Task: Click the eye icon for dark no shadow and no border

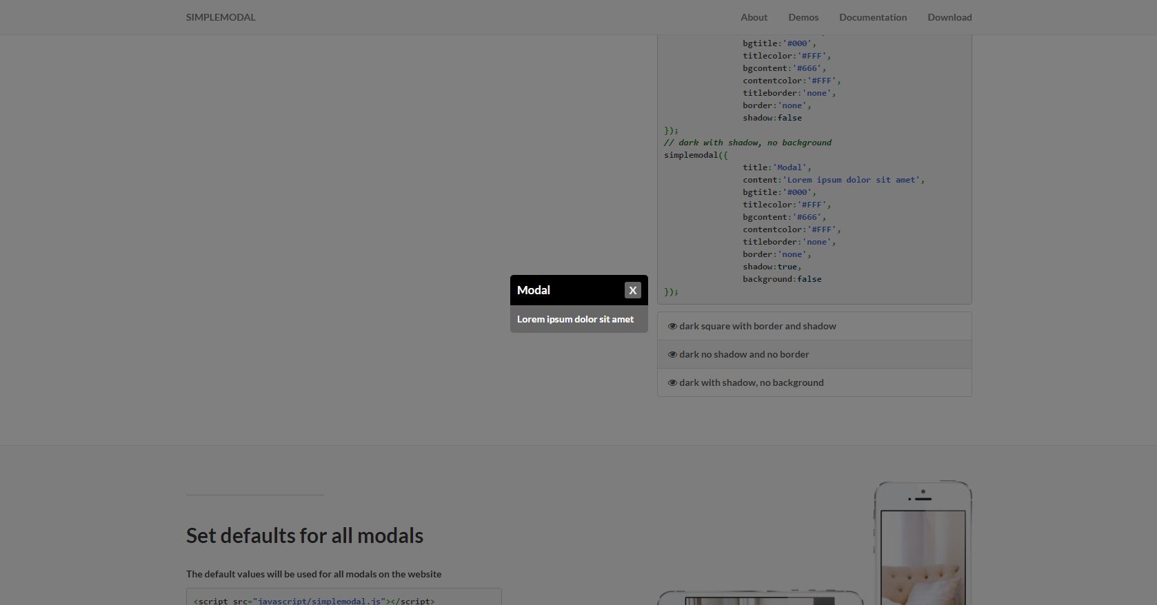Action: click(x=672, y=354)
